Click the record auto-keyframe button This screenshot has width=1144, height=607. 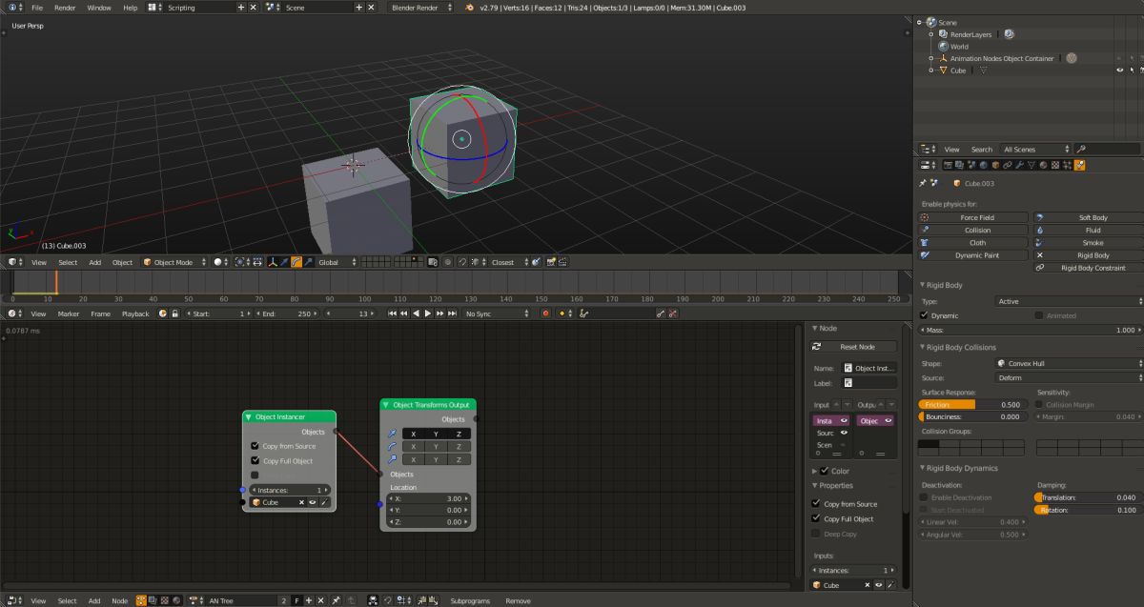[x=545, y=314]
